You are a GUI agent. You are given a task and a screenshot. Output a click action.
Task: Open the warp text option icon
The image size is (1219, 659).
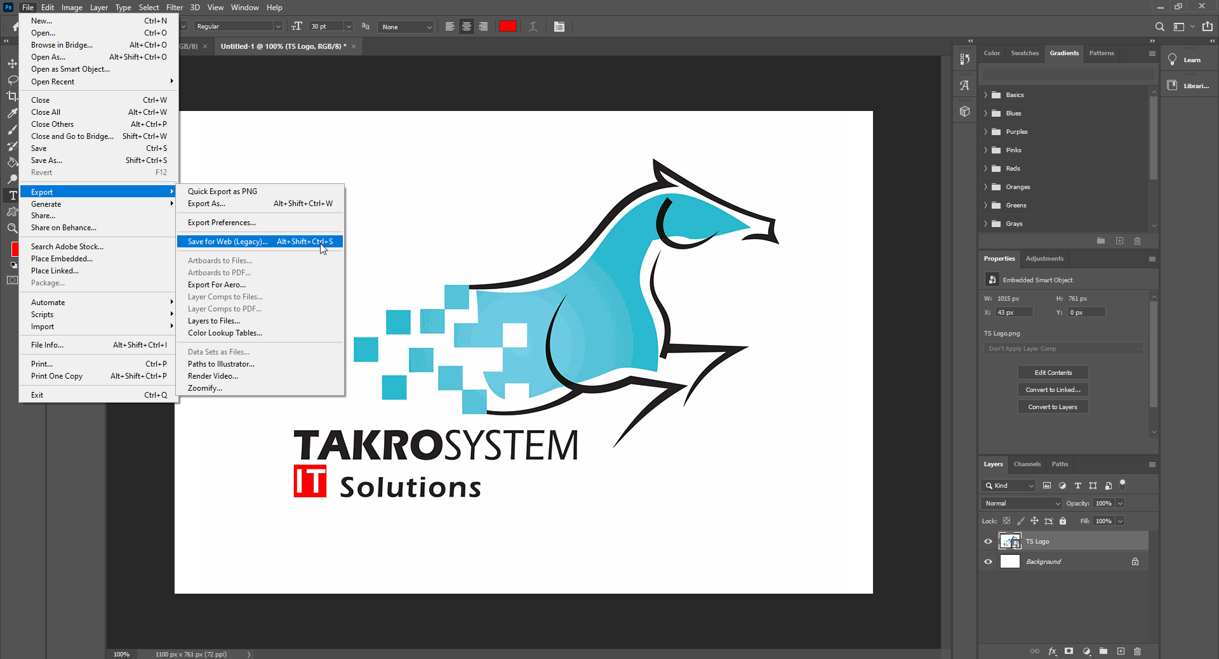[x=533, y=27]
